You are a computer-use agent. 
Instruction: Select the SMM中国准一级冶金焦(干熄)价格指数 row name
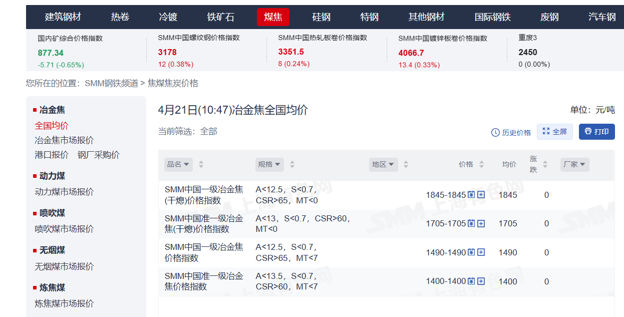pyautogui.click(x=204, y=223)
